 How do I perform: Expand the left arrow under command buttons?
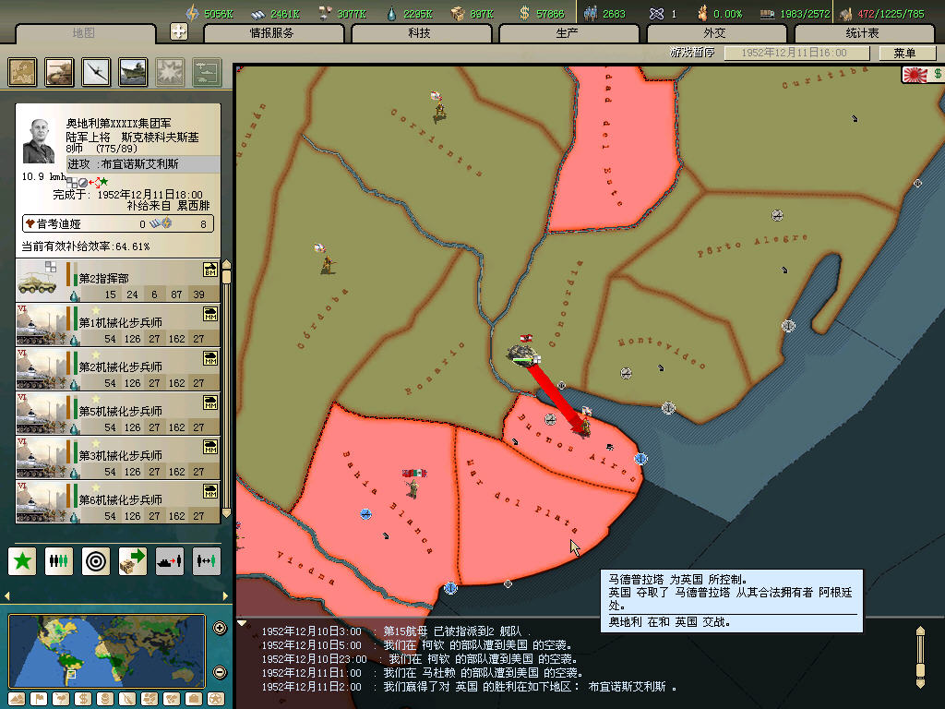click(x=8, y=595)
